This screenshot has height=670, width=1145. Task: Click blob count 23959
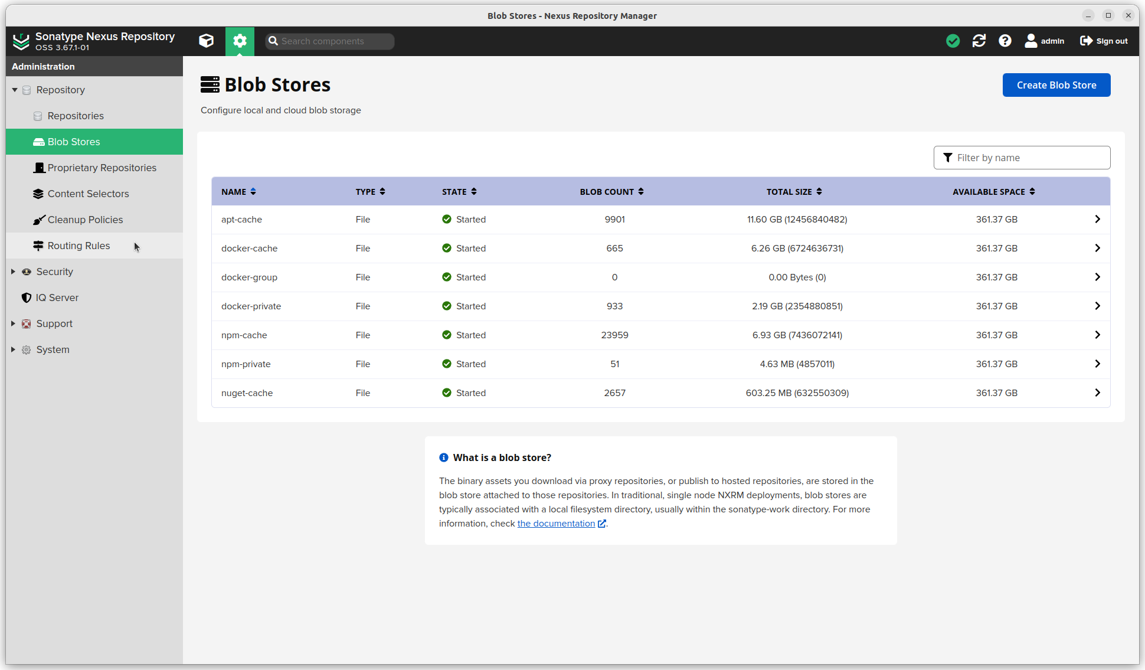point(614,335)
